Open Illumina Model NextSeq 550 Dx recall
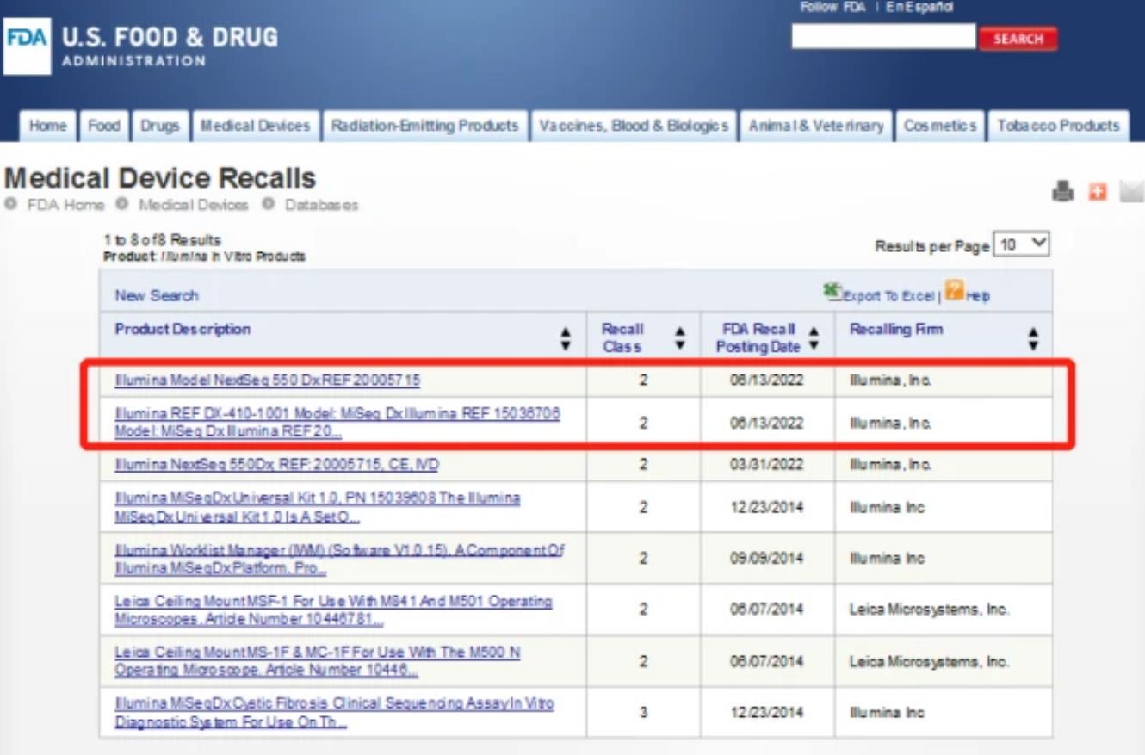Screen dimensions: 1145x755 [x=267, y=380]
